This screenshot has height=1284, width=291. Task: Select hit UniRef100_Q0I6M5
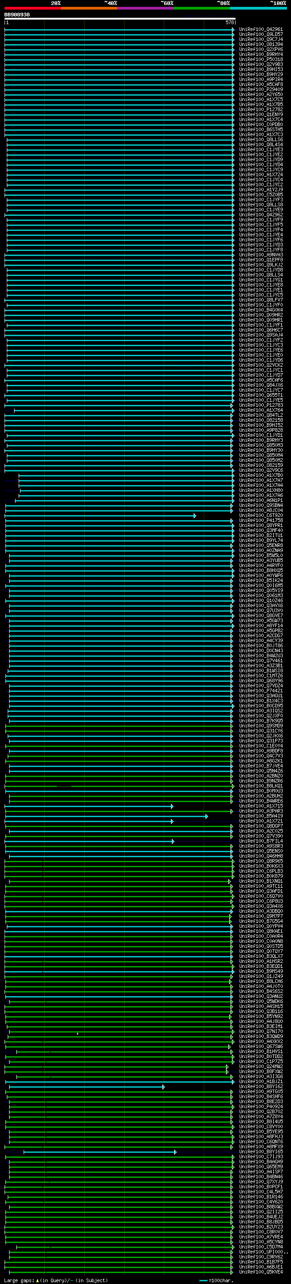[261, 586]
